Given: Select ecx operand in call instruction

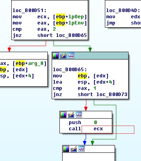Looking at the screenshot, I should tap(98, 129).
